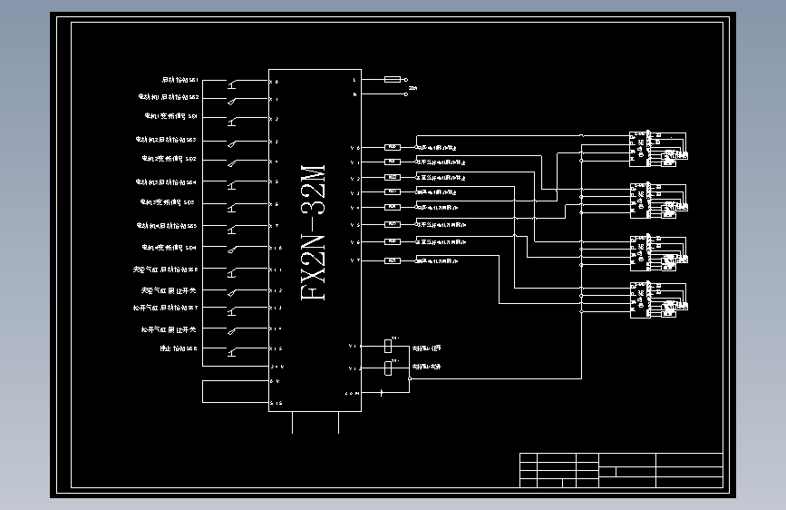The width and height of the screenshot is (786, 510).
Task: Click the pushbutton symbol on the stop button SB8 line
Action: [x=232, y=352]
